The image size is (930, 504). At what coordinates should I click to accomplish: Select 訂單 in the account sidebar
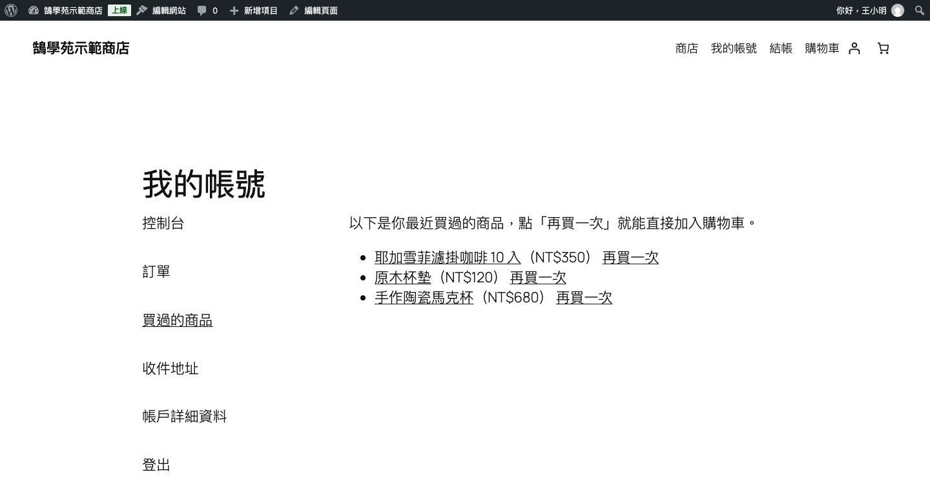pos(156,271)
